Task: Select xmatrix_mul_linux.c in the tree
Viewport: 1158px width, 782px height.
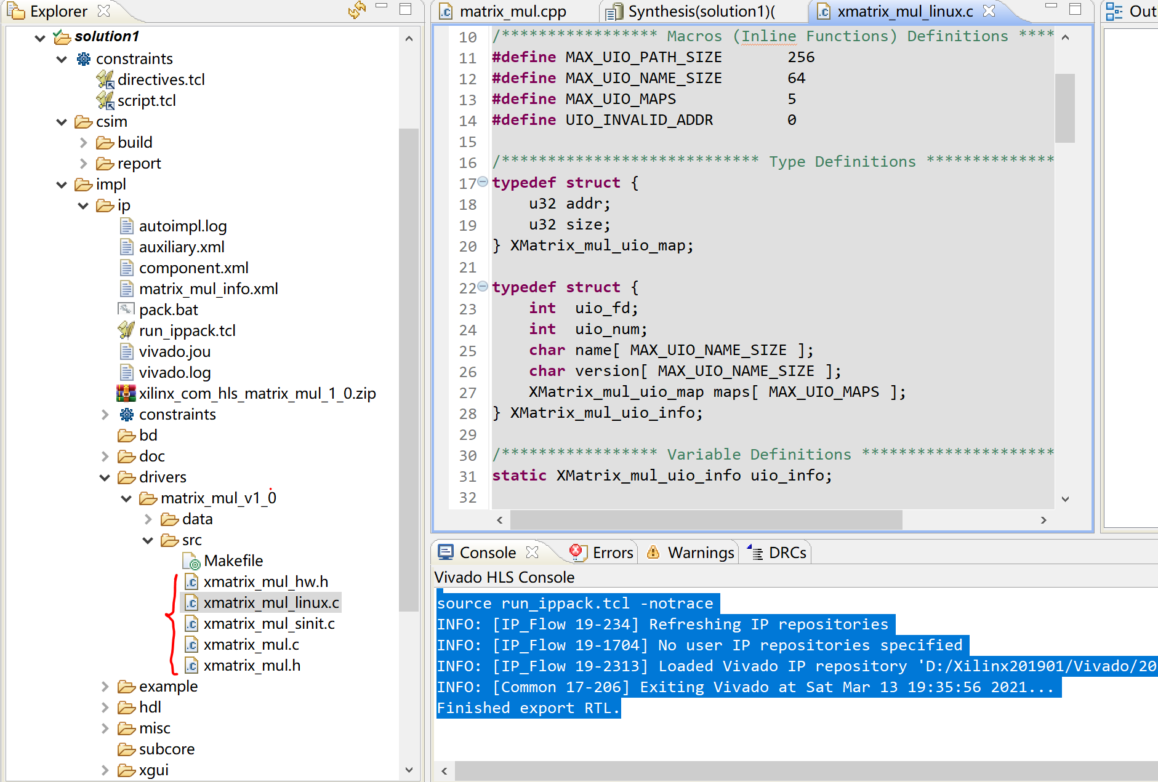Action: pos(271,602)
